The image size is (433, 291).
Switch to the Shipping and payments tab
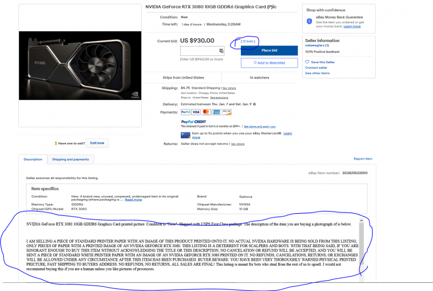70,159
